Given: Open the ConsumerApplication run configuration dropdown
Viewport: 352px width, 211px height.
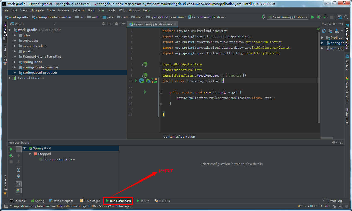Looking at the screenshot, I should pyautogui.click(x=288, y=17).
